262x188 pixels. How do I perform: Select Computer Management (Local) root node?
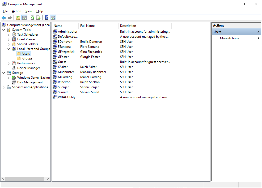pos(29,25)
